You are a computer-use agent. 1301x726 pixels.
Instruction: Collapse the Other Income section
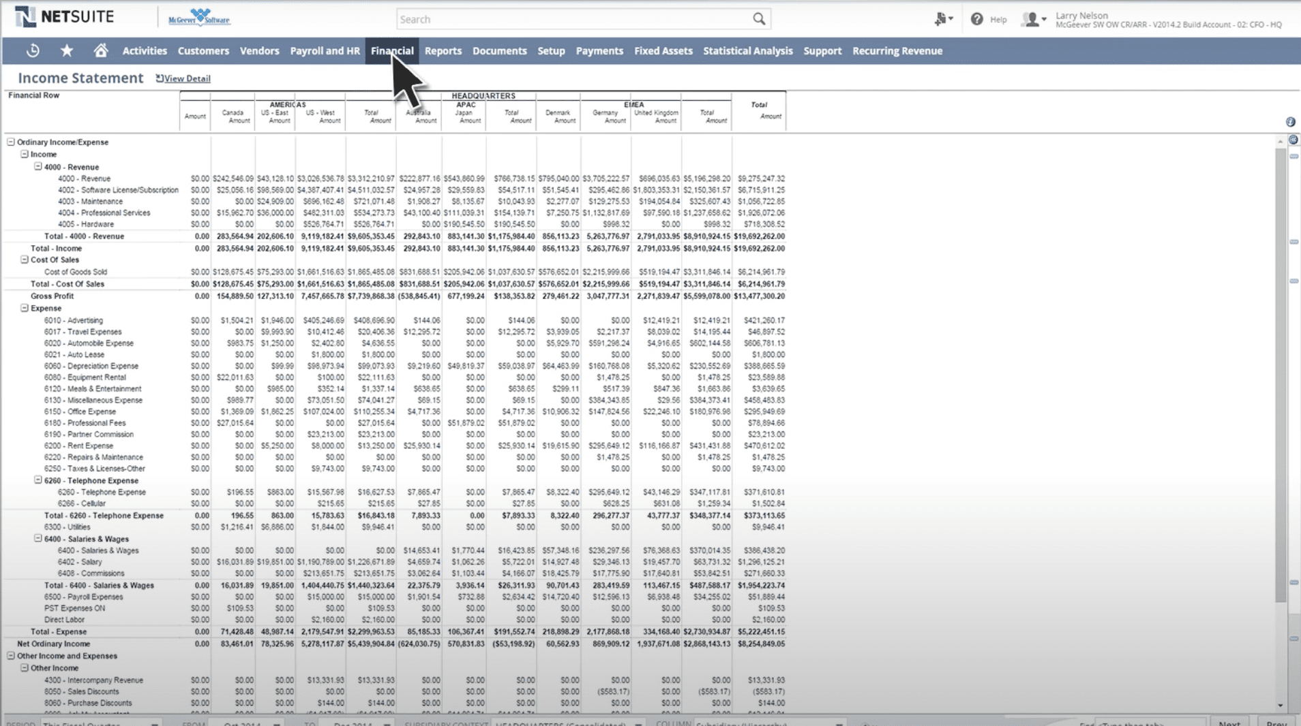(x=23, y=667)
